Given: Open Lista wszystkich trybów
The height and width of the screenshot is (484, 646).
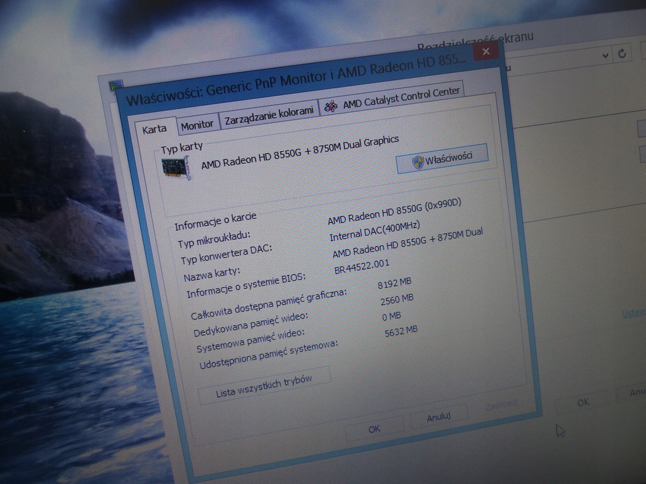Looking at the screenshot, I should click(264, 386).
